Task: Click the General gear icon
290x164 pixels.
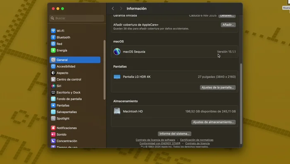Action: click(x=53, y=60)
